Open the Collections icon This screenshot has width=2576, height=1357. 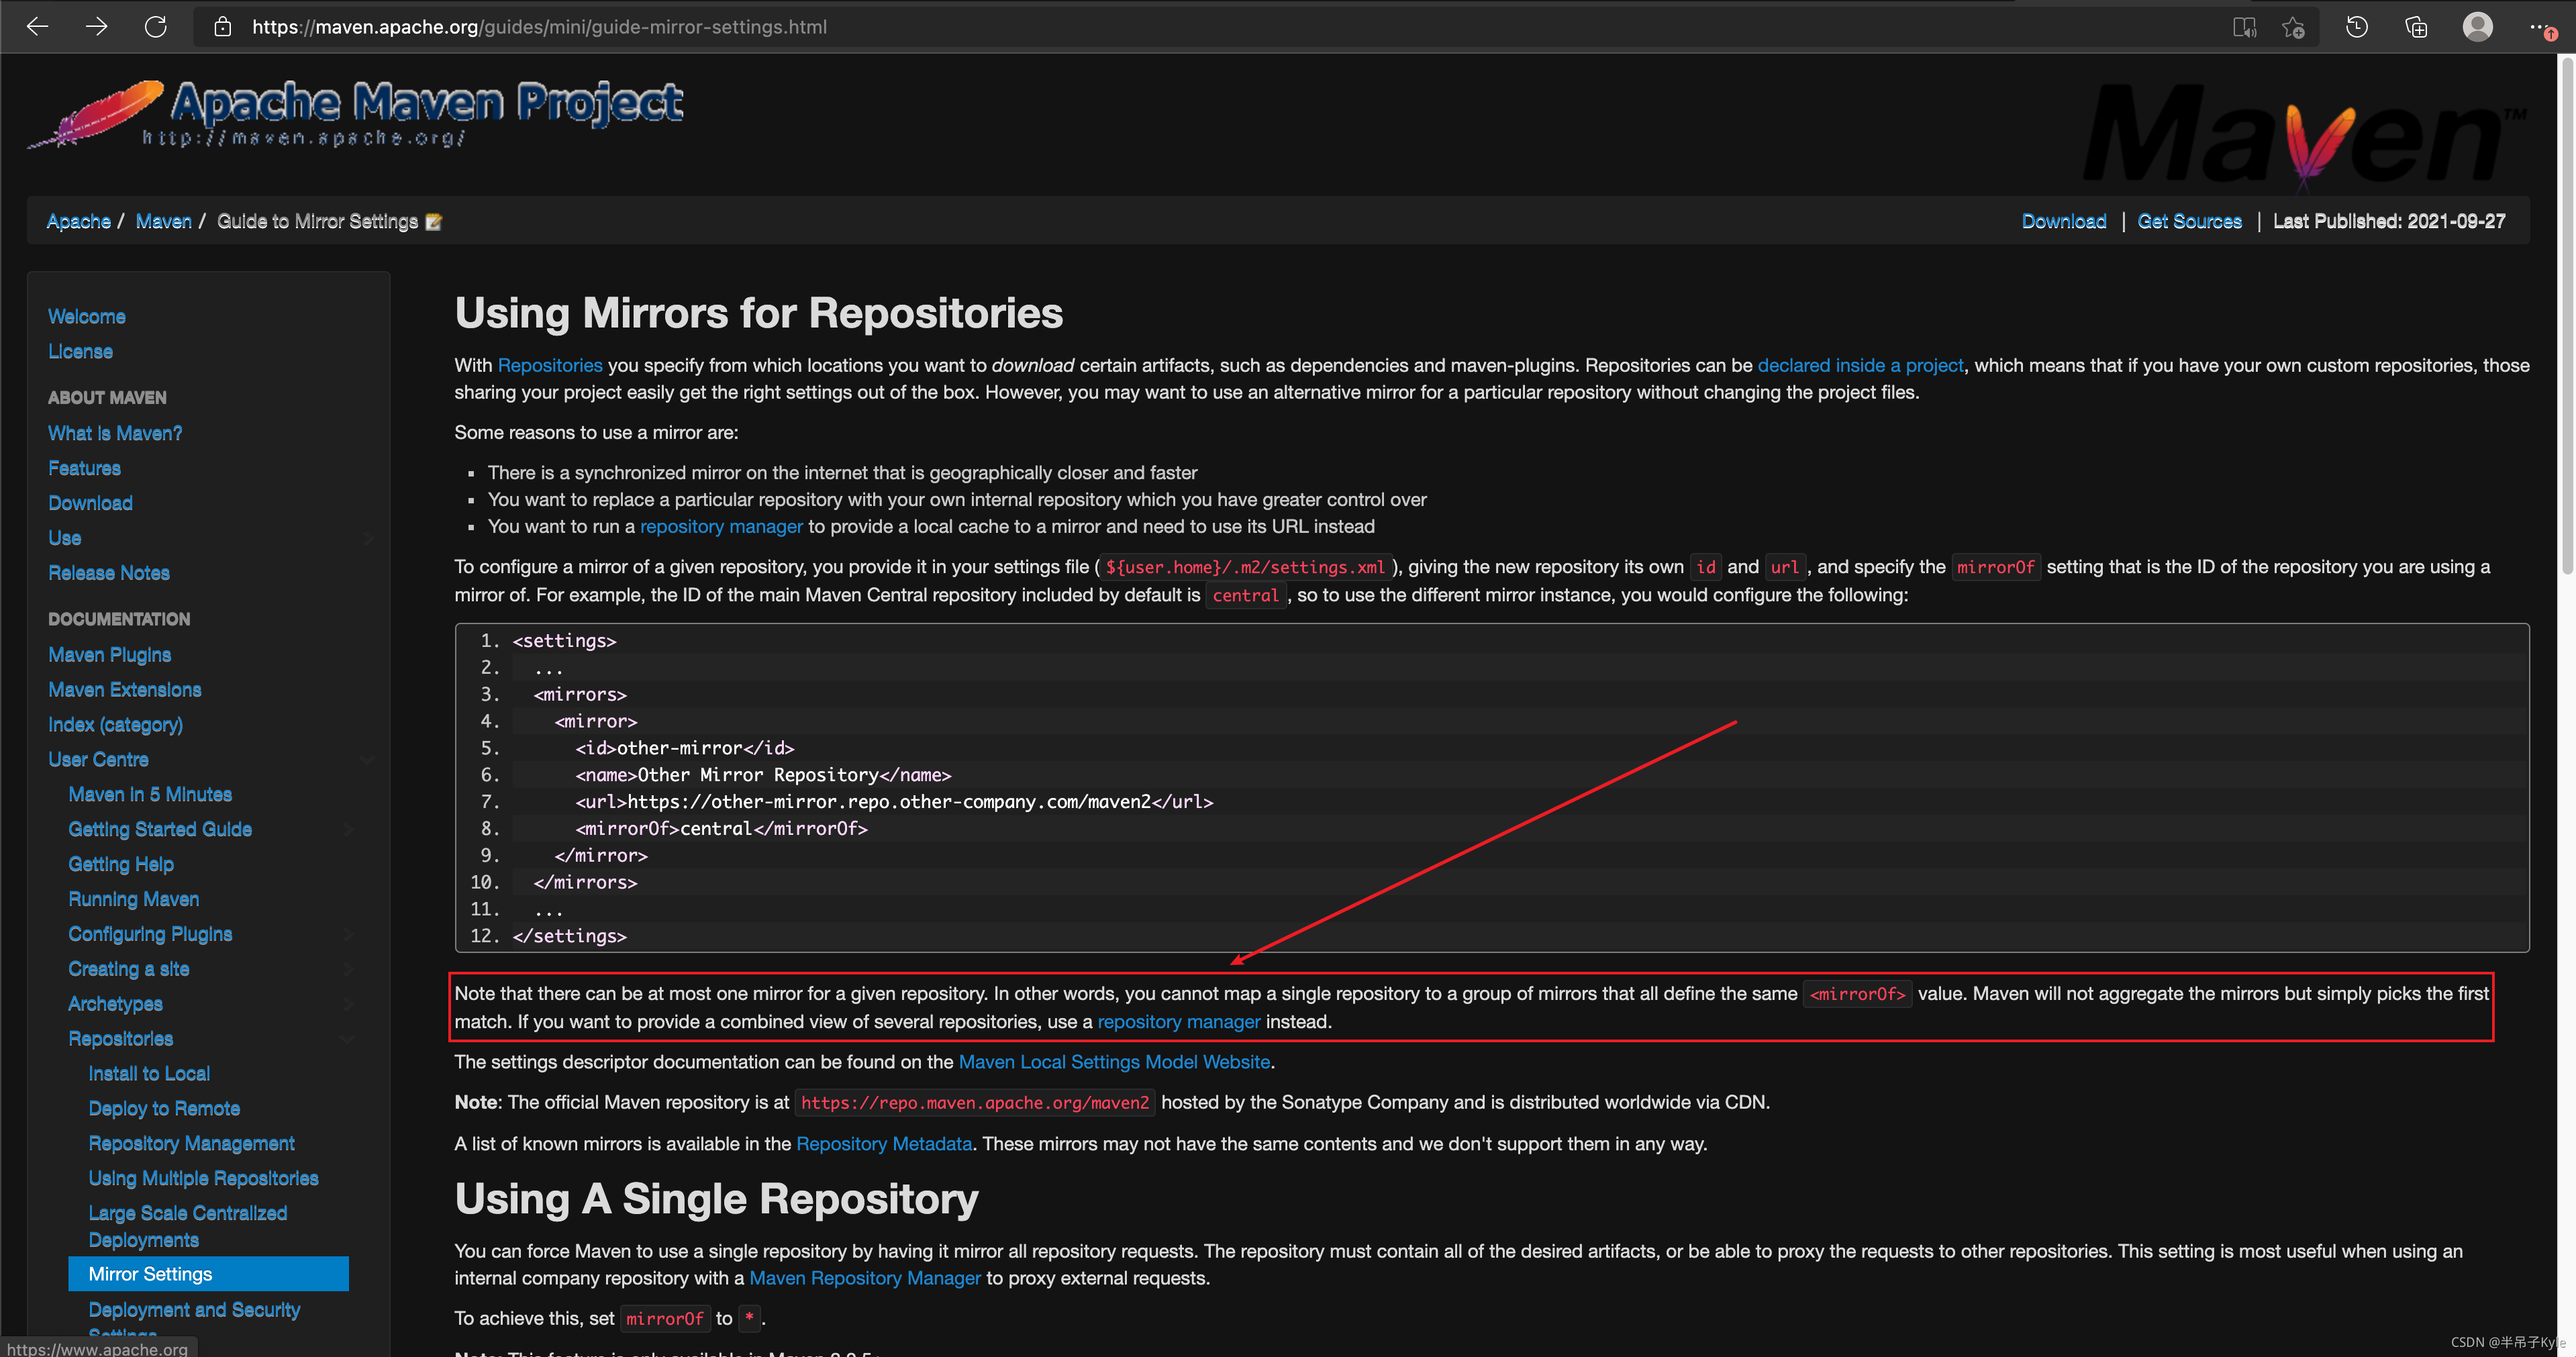tap(2416, 27)
